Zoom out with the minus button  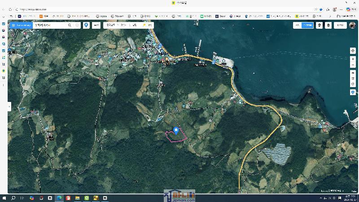pos(353,65)
